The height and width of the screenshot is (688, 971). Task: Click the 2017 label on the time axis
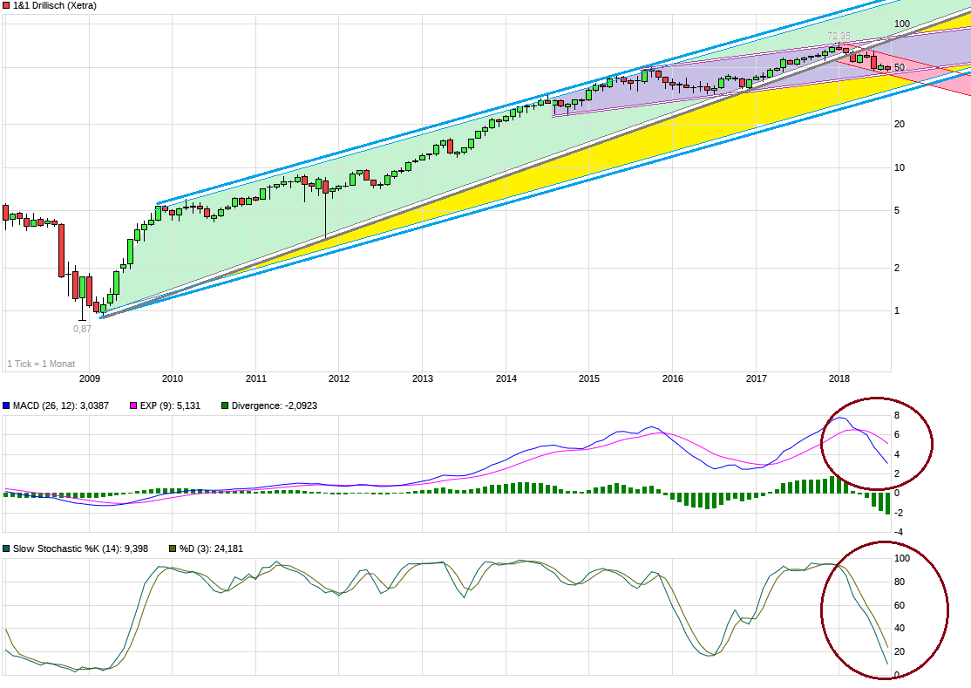(756, 378)
